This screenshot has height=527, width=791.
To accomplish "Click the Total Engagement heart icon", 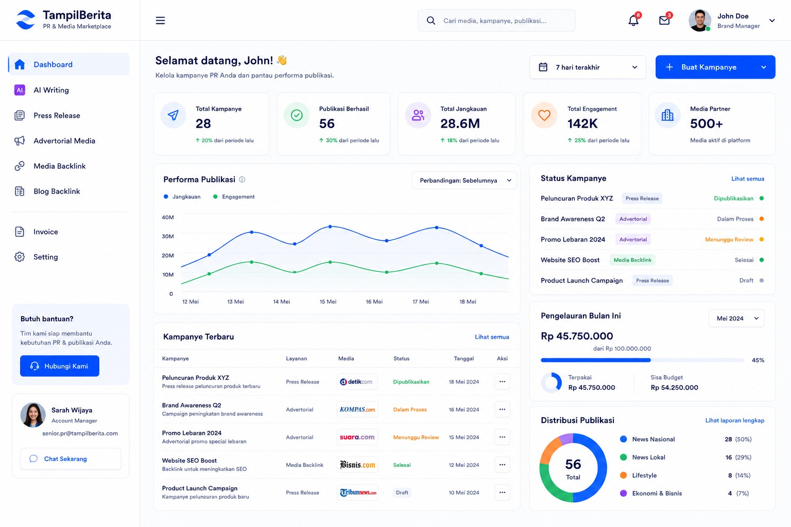I will [x=544, y=115].
